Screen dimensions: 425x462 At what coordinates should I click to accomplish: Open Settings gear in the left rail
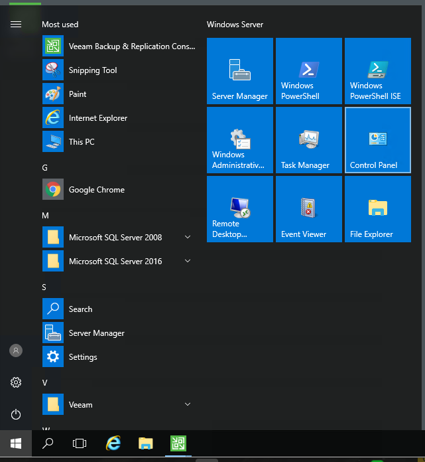16,382
